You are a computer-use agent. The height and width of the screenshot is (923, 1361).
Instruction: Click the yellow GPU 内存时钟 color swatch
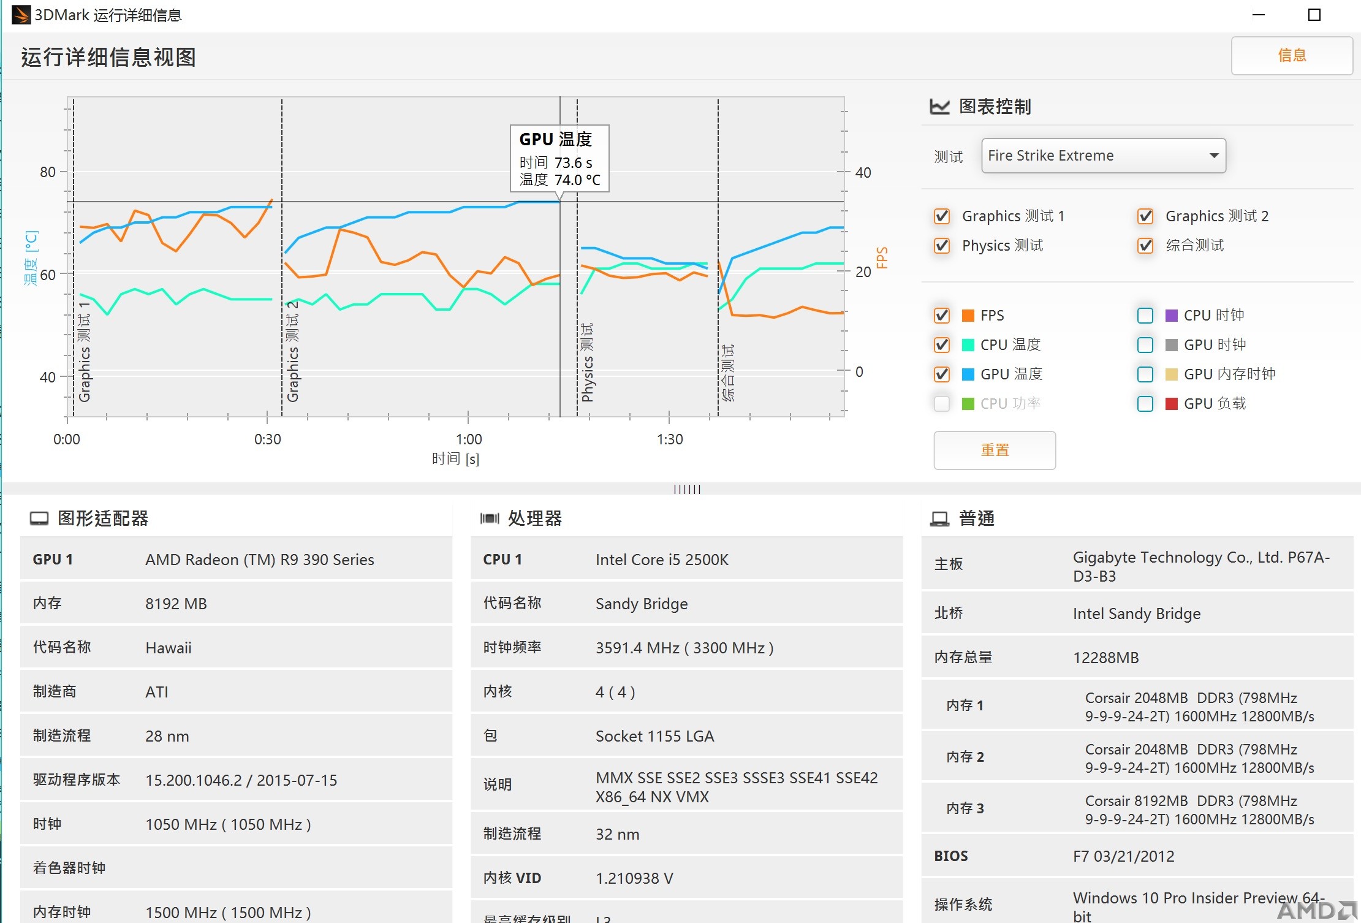tap(1172, 374)
